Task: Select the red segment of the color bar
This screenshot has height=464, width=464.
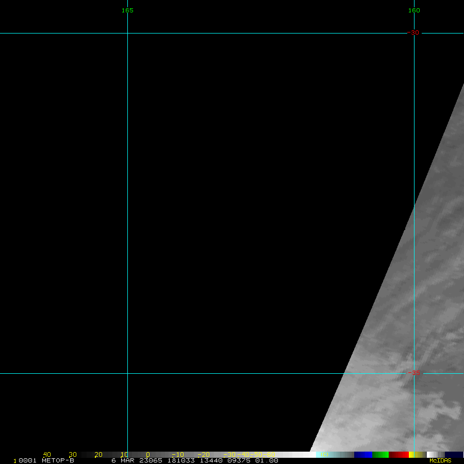Action: 399,455
